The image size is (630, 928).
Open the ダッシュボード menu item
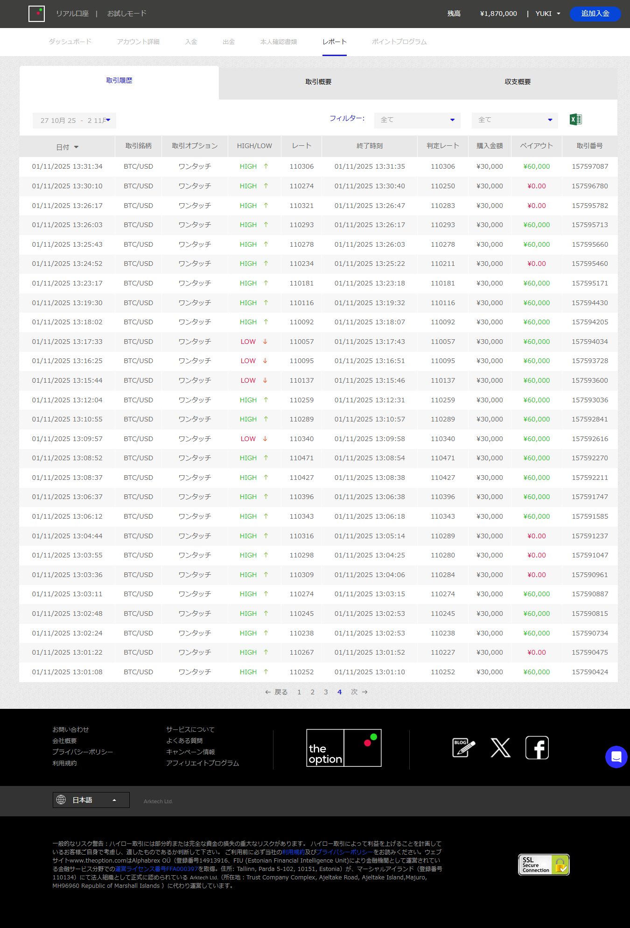pos(70,42)
